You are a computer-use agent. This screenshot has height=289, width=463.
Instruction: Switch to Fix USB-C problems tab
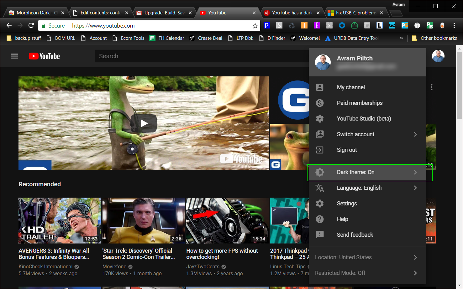356,13
